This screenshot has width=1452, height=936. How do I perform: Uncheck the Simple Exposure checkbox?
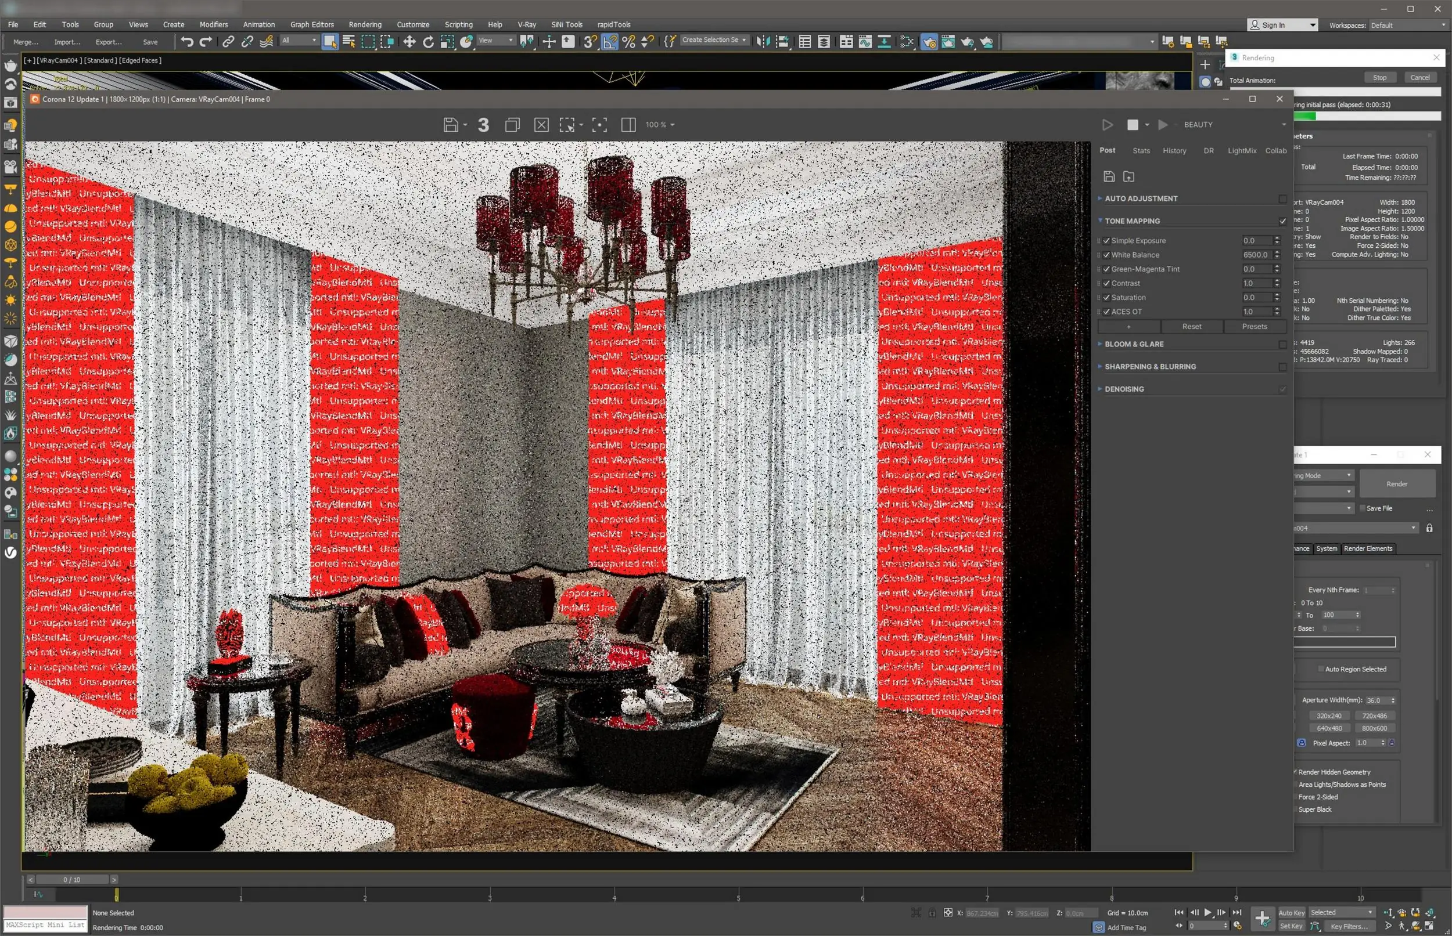(1106, 241)
